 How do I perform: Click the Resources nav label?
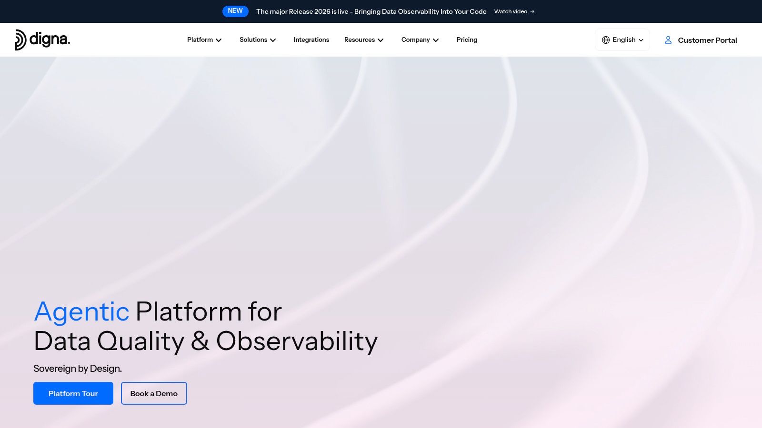pos(360,40)
